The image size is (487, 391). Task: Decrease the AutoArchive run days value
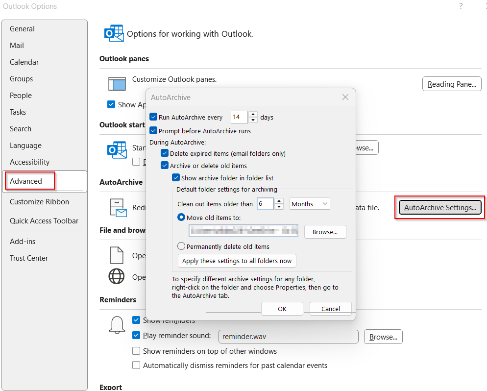[253, 120]
